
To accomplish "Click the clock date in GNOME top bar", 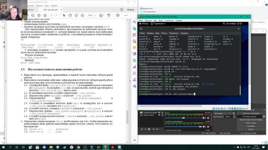I will click(x=232, y=24).
